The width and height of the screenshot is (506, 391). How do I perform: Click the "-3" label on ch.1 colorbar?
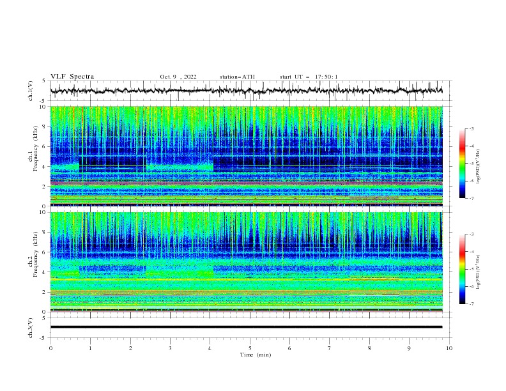point(471,128)
